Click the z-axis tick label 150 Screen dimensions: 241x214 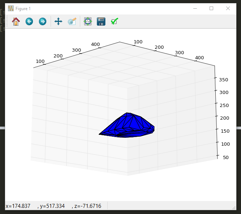[x=225, y=131]
